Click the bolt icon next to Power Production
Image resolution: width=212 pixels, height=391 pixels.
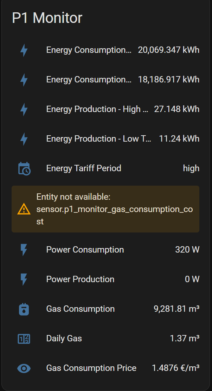pos(24,280)
